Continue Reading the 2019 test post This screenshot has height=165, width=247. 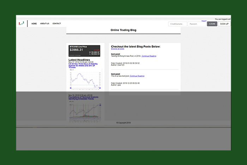(x=149, y=56)
